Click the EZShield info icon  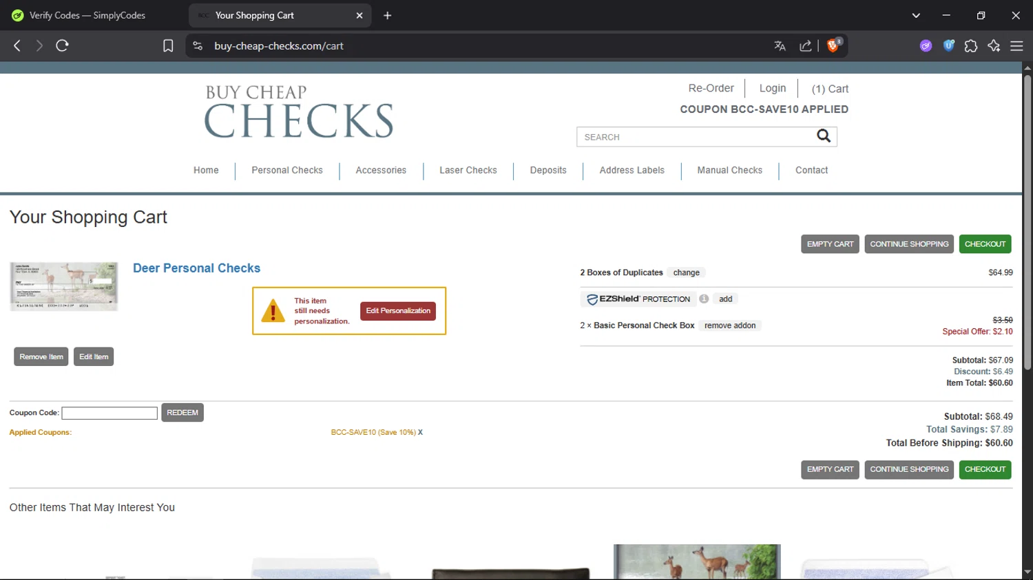tap(704, 299)
